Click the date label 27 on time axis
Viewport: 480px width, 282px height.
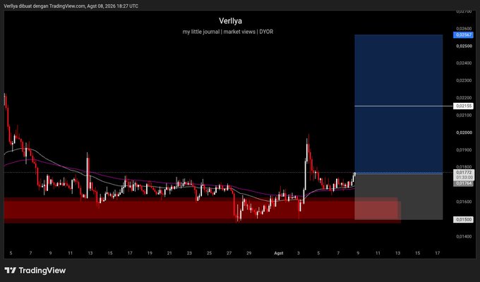click(229, 253)
